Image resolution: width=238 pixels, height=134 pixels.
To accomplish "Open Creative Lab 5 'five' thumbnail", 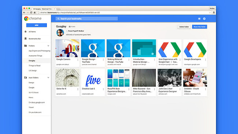I will [93, 78].
